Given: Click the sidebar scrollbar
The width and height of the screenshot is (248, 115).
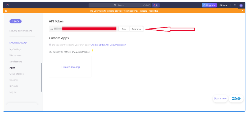Looking at the screenshot, I should coord(42,77).
